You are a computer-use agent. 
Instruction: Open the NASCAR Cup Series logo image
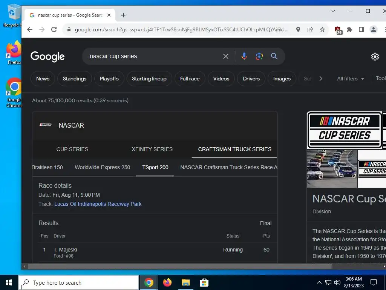point(345,130)
